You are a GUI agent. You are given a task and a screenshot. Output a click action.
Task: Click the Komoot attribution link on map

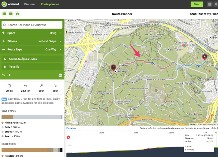point(203,124)
